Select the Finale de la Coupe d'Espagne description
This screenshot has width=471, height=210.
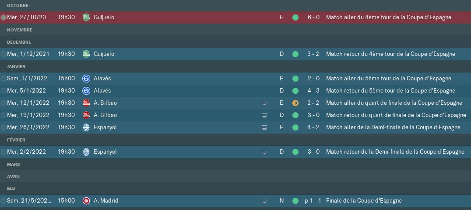364,201
